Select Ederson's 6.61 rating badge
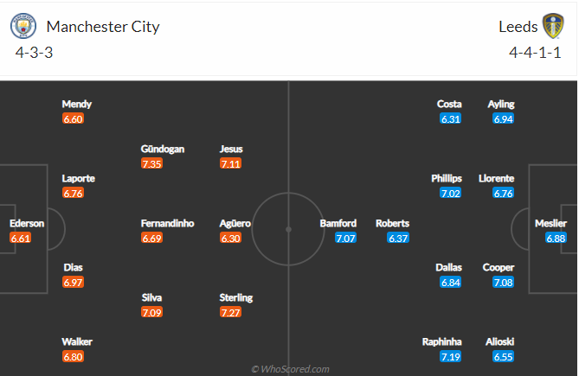579x376 pixels. (21, 238)
